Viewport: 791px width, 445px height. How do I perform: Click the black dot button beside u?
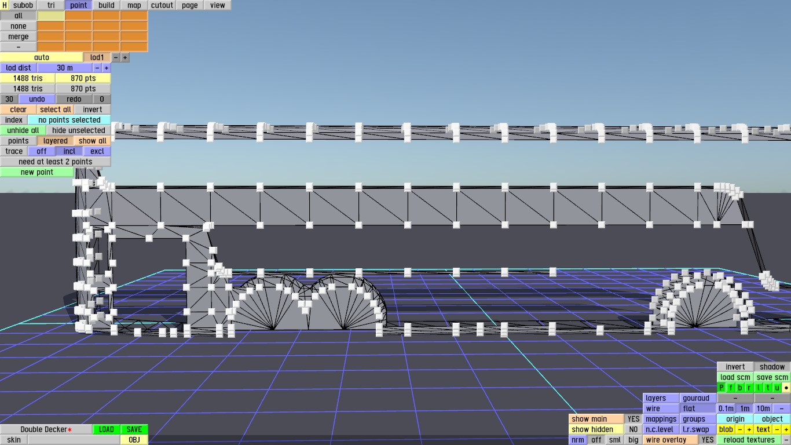tap(786, 388)
